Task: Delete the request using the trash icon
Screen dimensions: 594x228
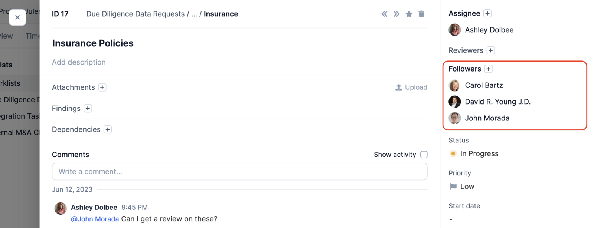Action: pos(421,14)
